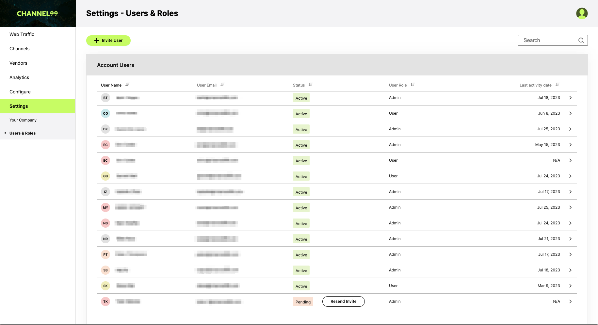Click the PT user avatar
This screenshot has width=598, height=325.
[105, 254]
